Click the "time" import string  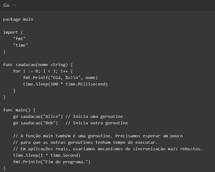pyautogui.click(x=20, y=45)
